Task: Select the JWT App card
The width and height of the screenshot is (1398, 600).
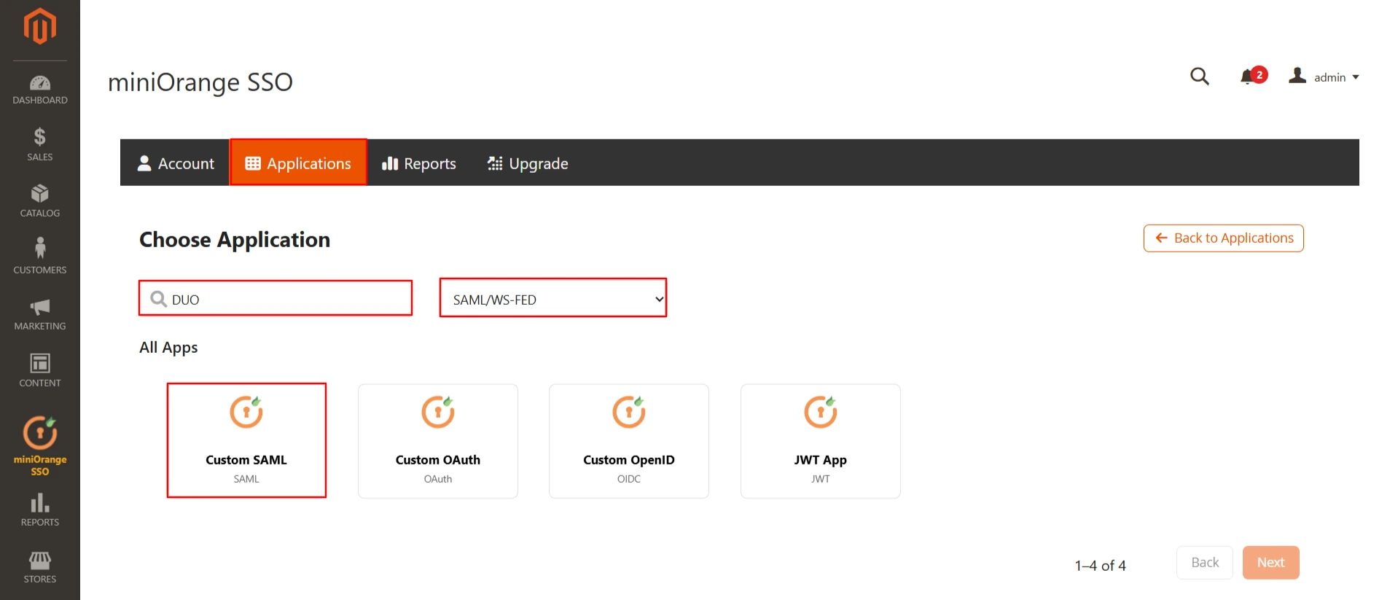Action: [821, 442]
